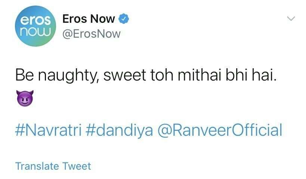306x179 pixels.
Task: Click the purple devil emoji
Action: point(25,98)
